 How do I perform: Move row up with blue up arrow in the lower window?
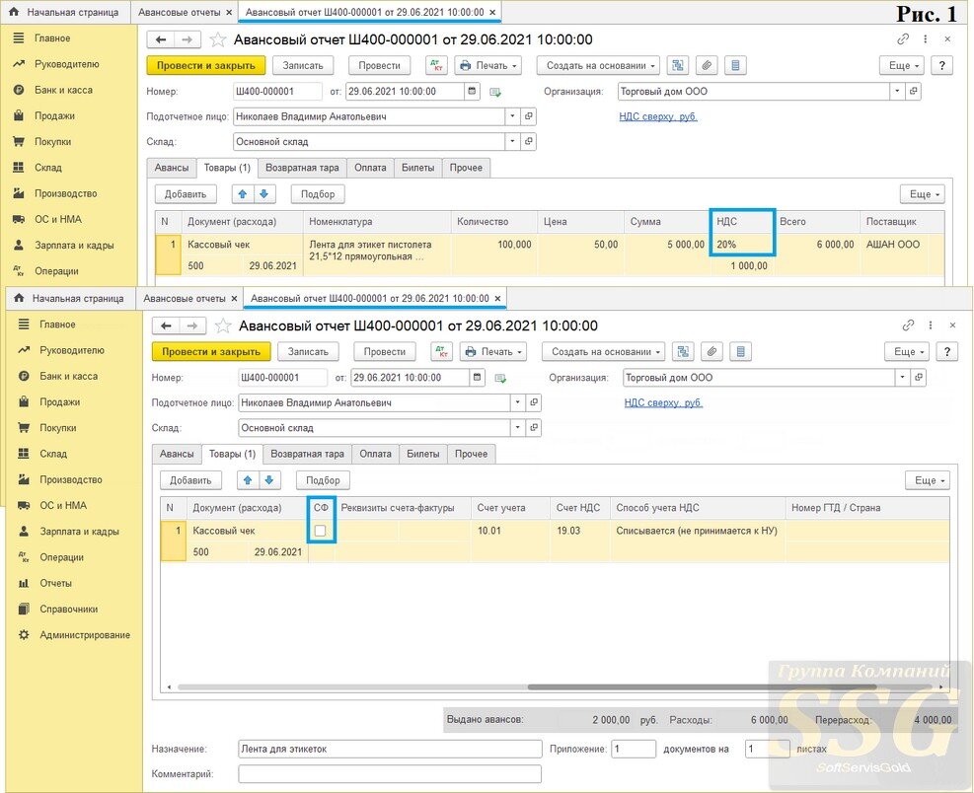click(x=248, y=480)
